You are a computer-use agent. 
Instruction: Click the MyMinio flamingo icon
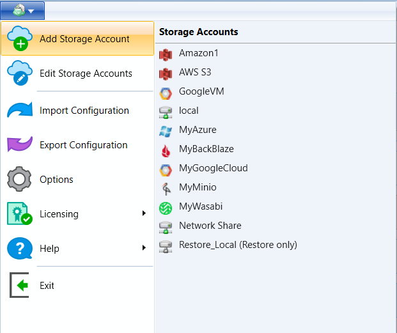(x=166, y=189)
